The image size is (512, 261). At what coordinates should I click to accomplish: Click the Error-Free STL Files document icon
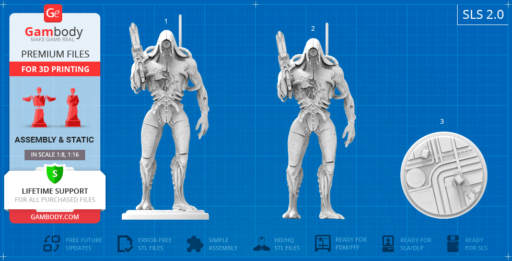click(125, 244)
